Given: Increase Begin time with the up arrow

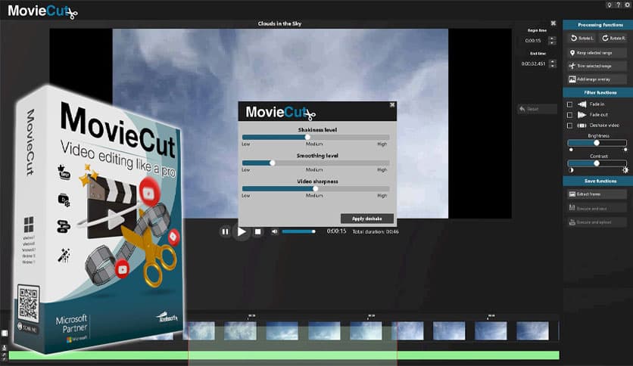Looking at the screenshot, I should click(x=553, y=39).
